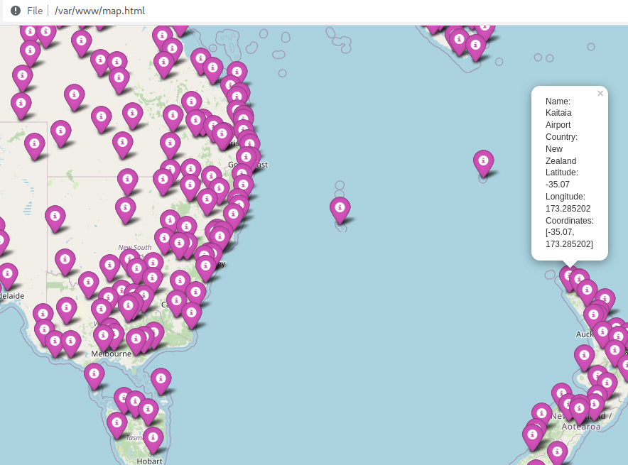Open the marker just above the Adelaide label
The height and width of the screenshot is (465, 628).
tap(8, 277)
